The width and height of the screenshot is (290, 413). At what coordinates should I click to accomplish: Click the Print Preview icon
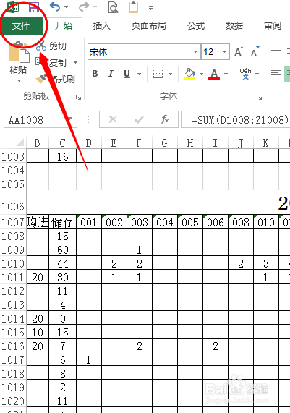point(114,7)
